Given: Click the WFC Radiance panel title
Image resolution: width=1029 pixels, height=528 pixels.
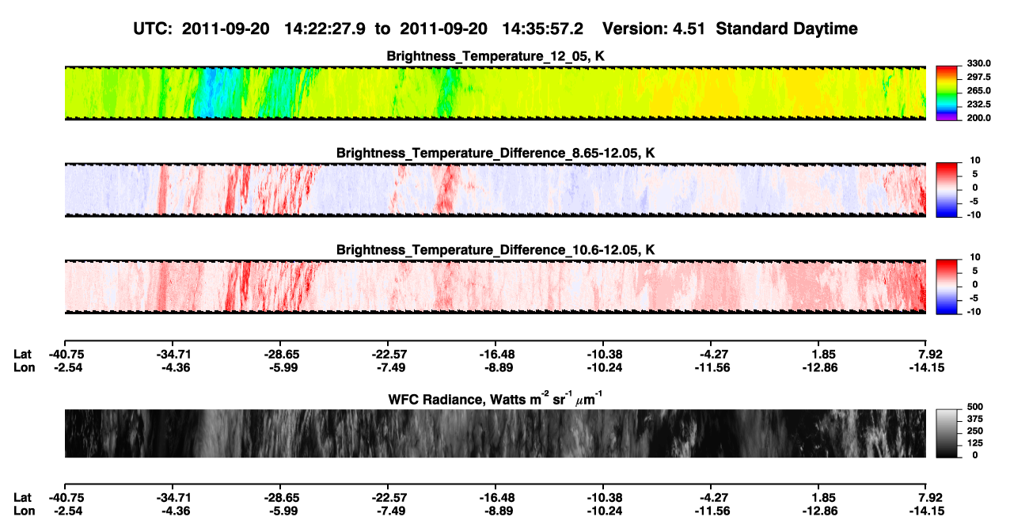Looking at the screenshot, I should point(496,398).
